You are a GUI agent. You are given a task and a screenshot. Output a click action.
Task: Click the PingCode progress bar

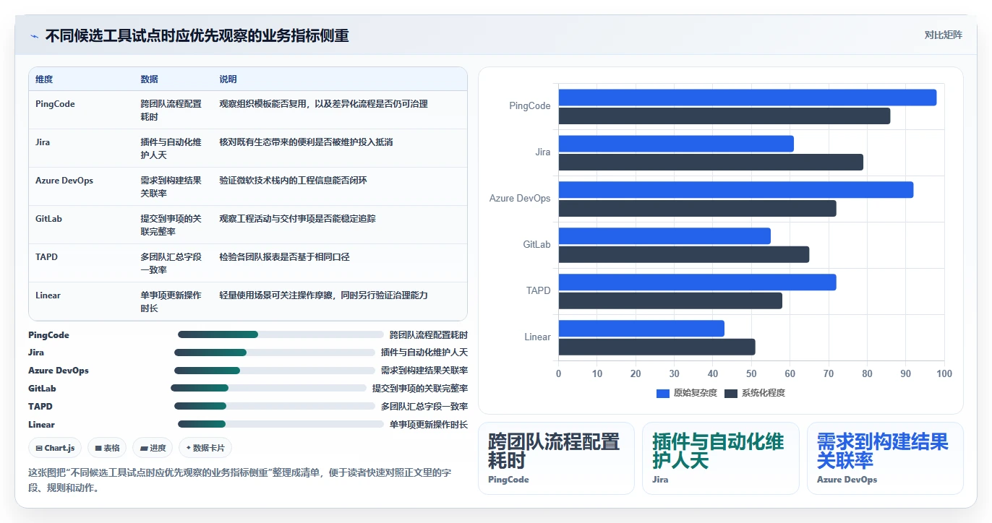281,334
